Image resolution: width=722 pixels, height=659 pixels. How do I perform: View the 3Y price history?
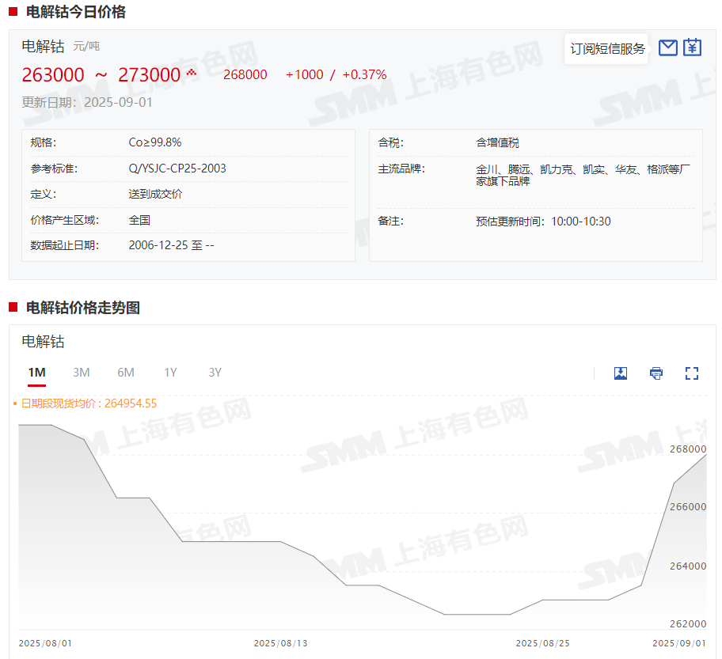point(215,373)
